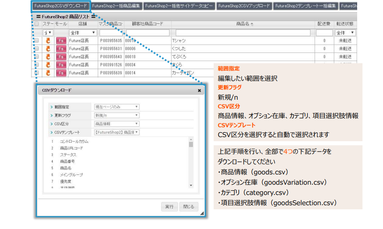
Task: Close the CSVダウンロード dialog with X
Action: 199,90
